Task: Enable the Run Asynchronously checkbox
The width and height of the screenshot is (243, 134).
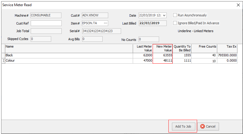Action: pos(175,15)
